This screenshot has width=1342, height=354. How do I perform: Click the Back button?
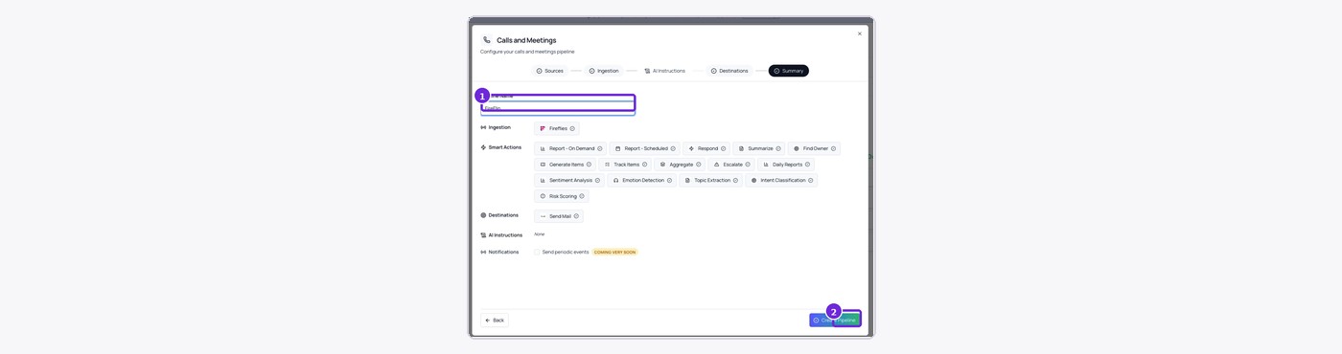click(x=495, y=321)
